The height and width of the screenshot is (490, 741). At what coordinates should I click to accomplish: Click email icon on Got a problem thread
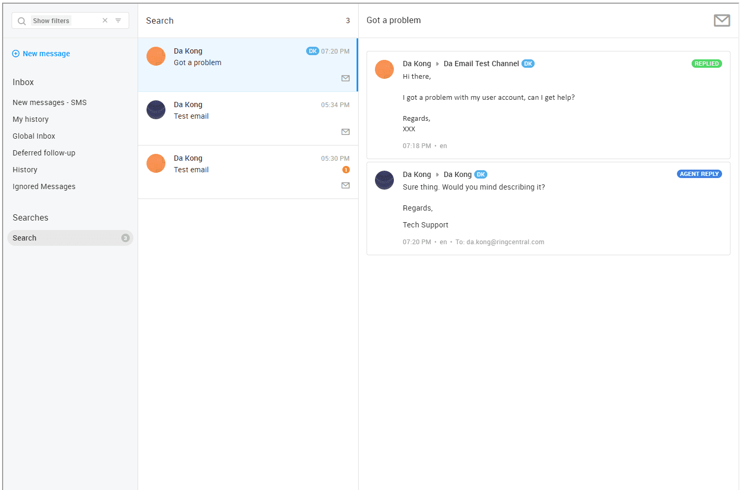click(346, 78)
